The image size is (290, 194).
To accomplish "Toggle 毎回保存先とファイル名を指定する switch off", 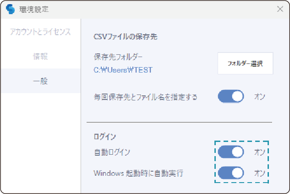I will [231, 97].
